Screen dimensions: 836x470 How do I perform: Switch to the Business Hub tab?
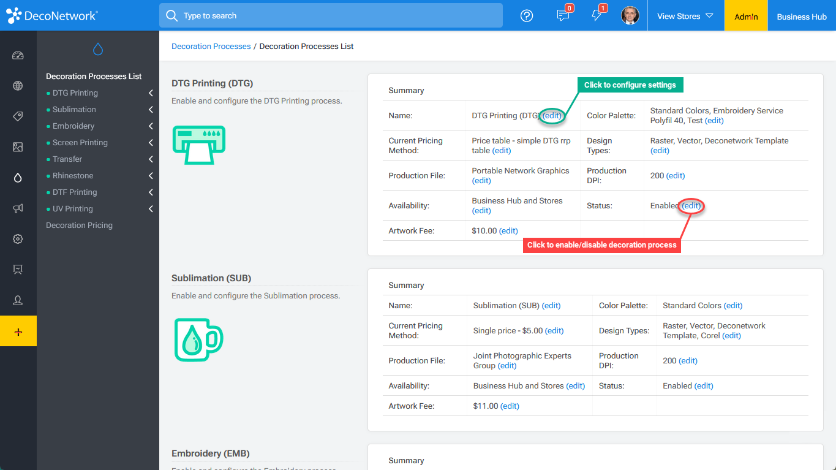click(801, 15)
